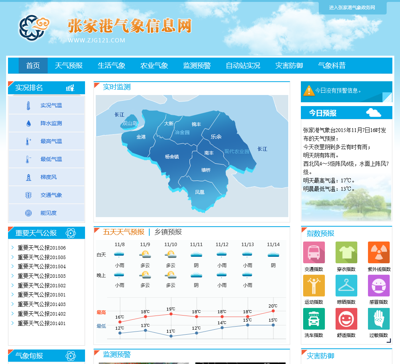
Task: Click the 11/9 daytime 多云 weather icon
Action: [145, 254]
